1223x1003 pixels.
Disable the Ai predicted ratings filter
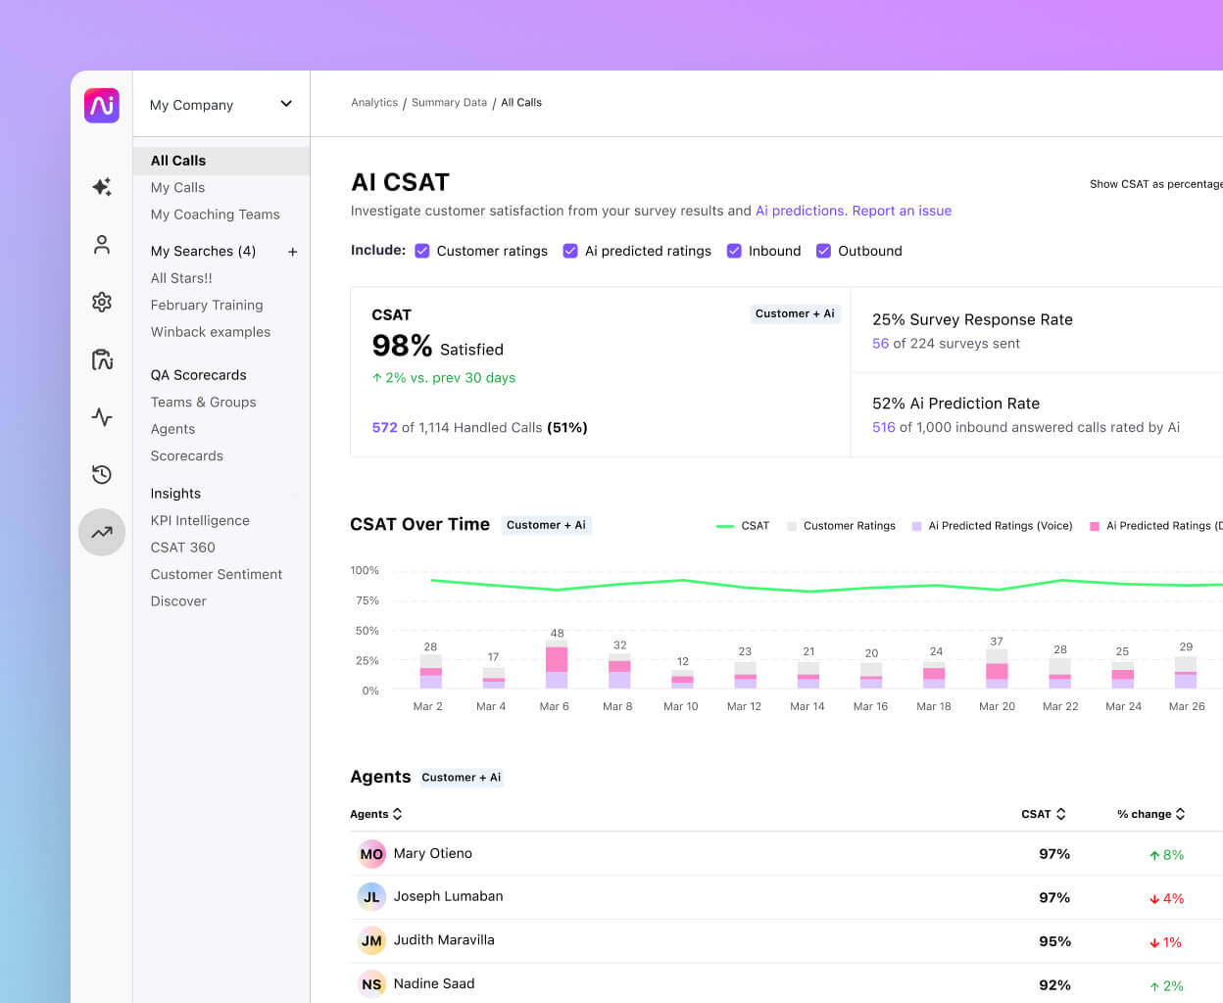570,251
